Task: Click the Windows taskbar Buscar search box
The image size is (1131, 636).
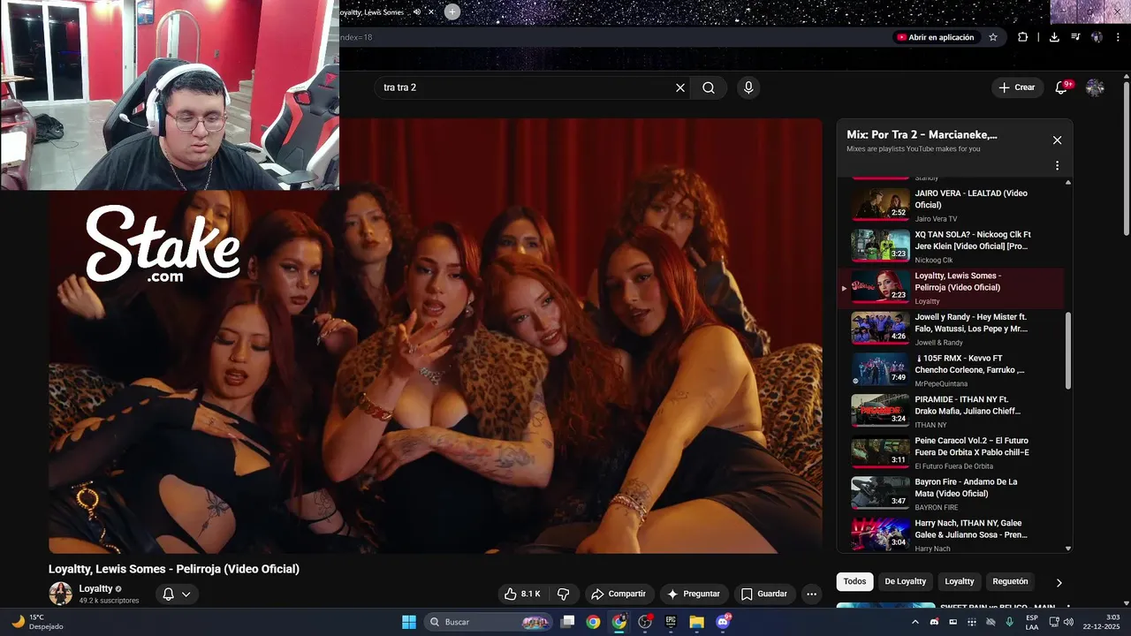Action: (488, 622)
